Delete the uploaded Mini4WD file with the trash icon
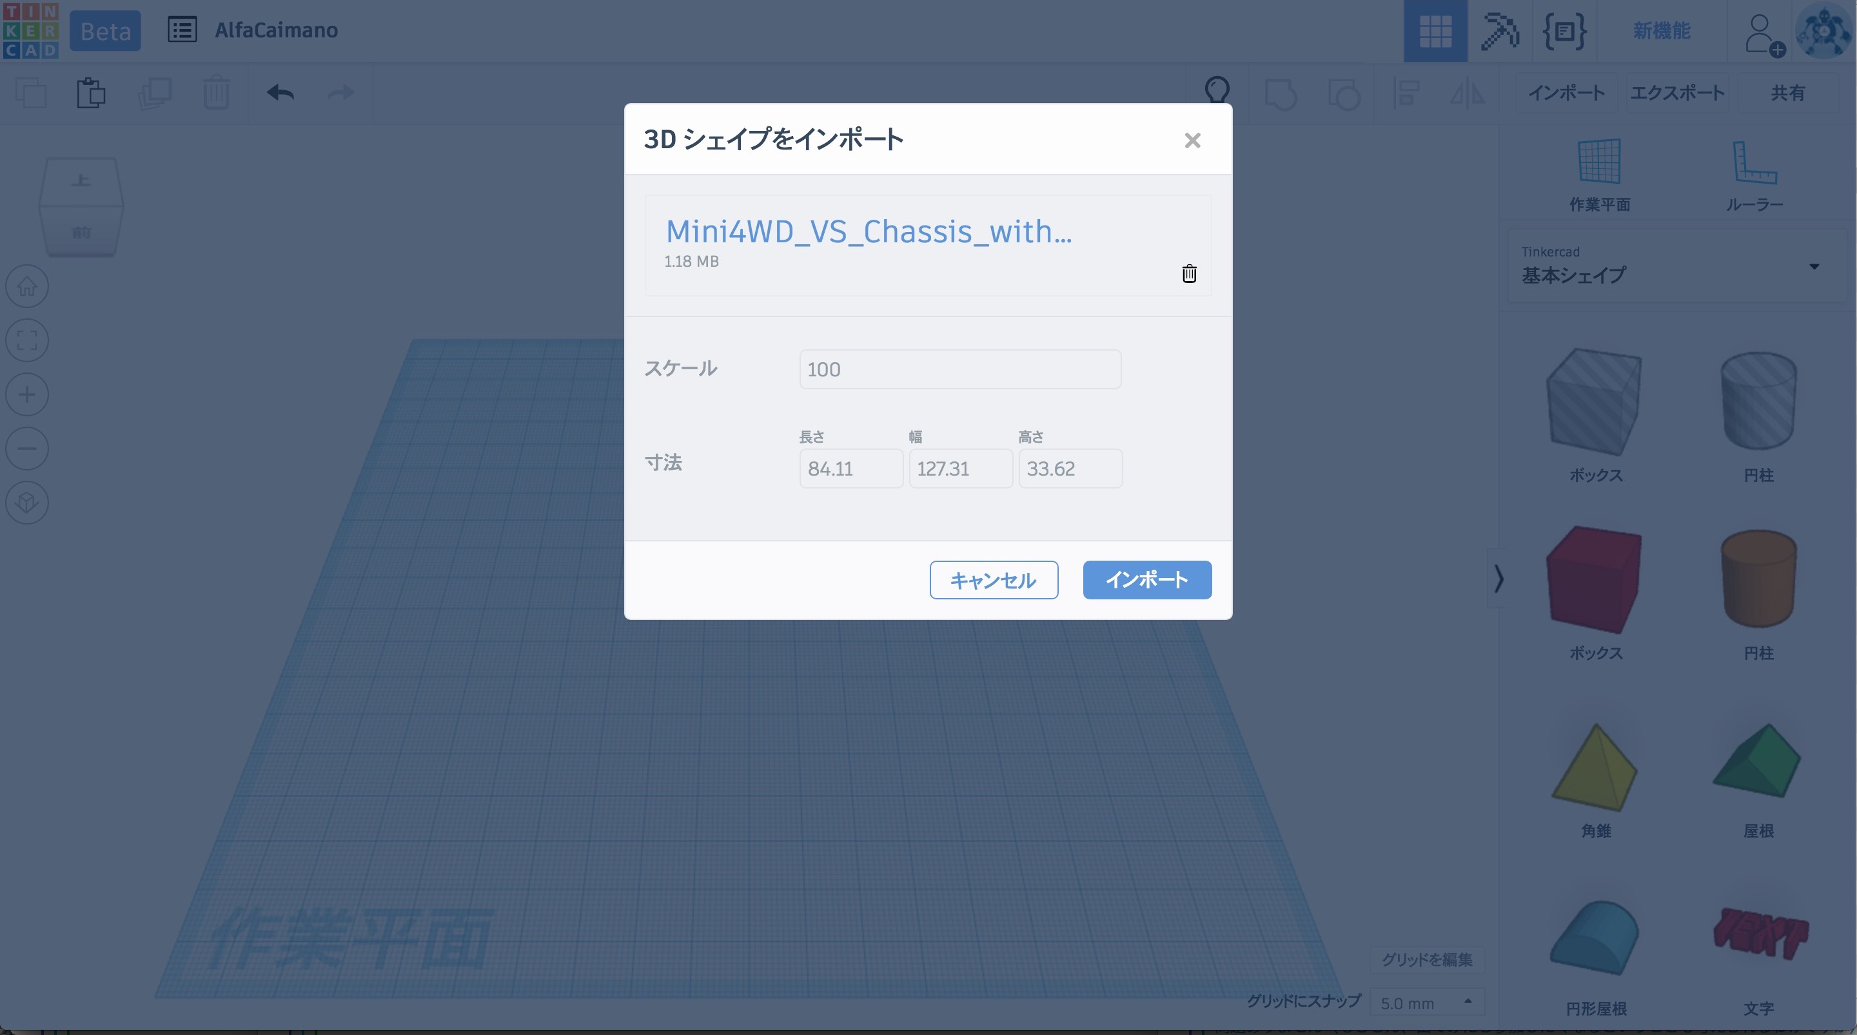The height and width of the screenshot is (1035, 1857). pos(1189,274)
